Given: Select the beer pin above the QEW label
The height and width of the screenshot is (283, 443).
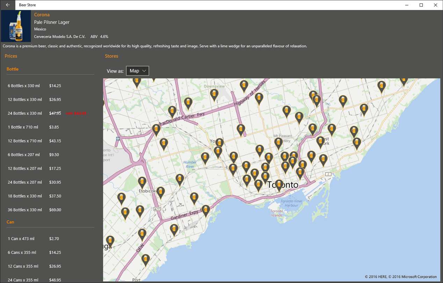Looking at the screenshot, I should point(142,235).
